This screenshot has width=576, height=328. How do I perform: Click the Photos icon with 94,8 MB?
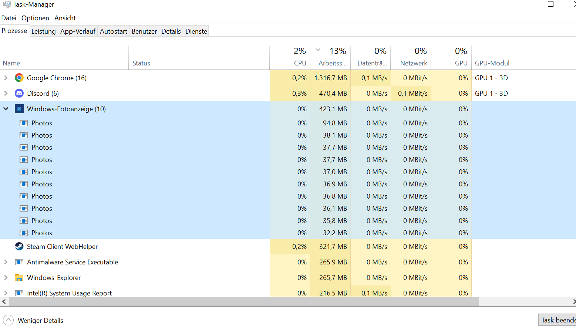24,123
